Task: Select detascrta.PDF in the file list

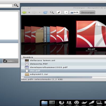Action: [63, 64]
